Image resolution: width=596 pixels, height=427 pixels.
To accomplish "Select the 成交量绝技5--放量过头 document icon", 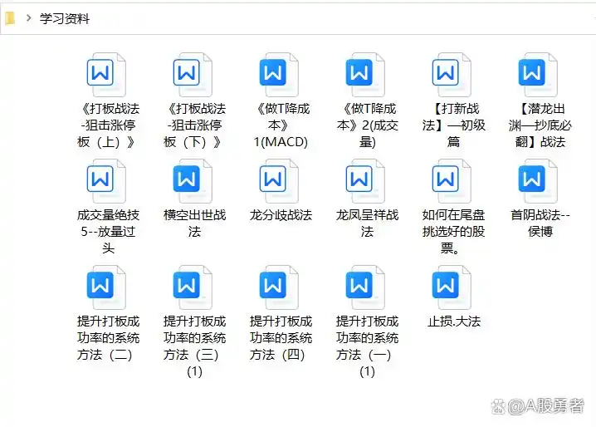I will 106,181.
